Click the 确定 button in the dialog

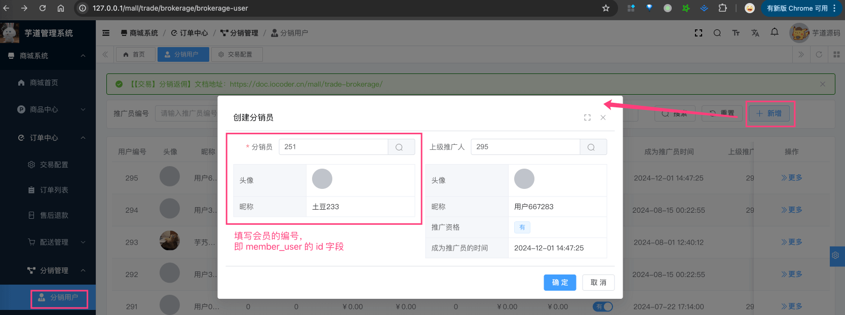click(x=560, y=283)
